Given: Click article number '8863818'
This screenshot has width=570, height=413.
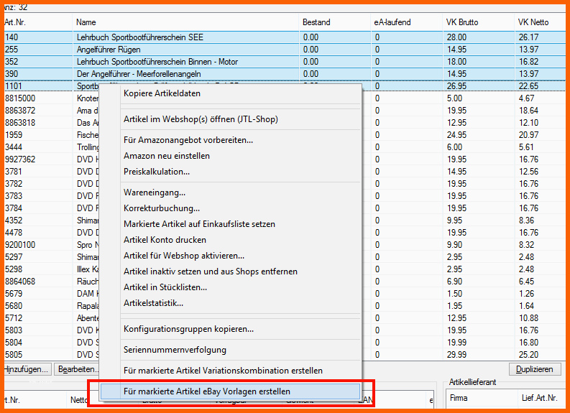Looking at the screenshot, I should pos(20,123).
